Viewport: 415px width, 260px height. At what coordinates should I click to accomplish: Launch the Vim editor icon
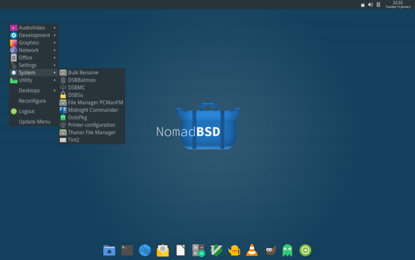click(216, 250)
